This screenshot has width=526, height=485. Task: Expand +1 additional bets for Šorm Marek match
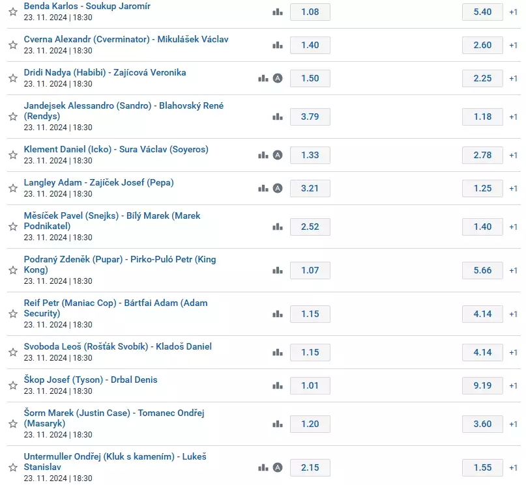pyautogui.click(x=513, y=424)
